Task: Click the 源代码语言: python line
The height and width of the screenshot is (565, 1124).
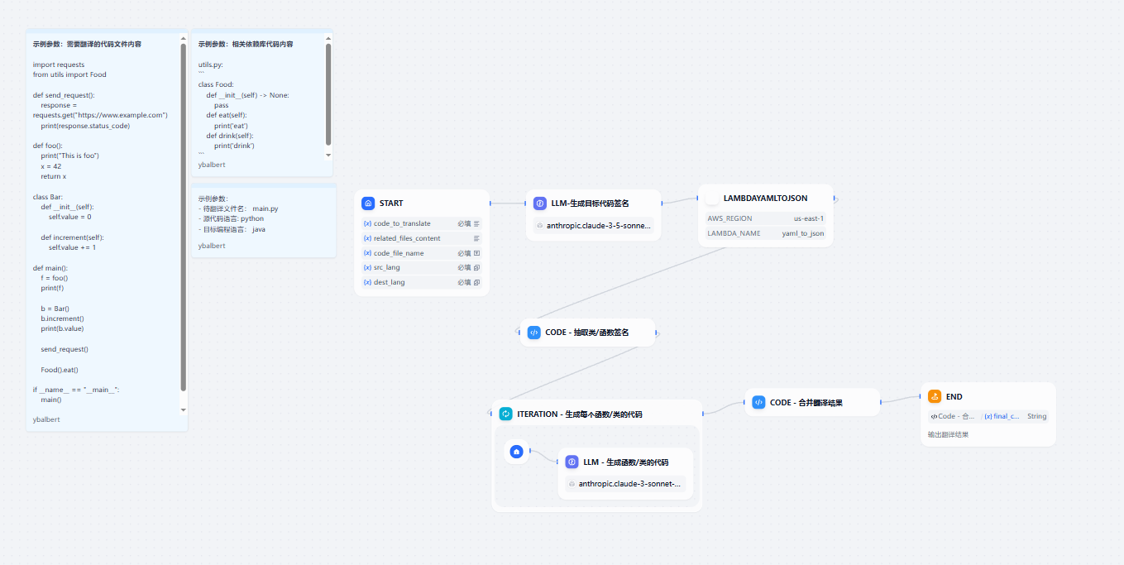Action: coord(231,219)
